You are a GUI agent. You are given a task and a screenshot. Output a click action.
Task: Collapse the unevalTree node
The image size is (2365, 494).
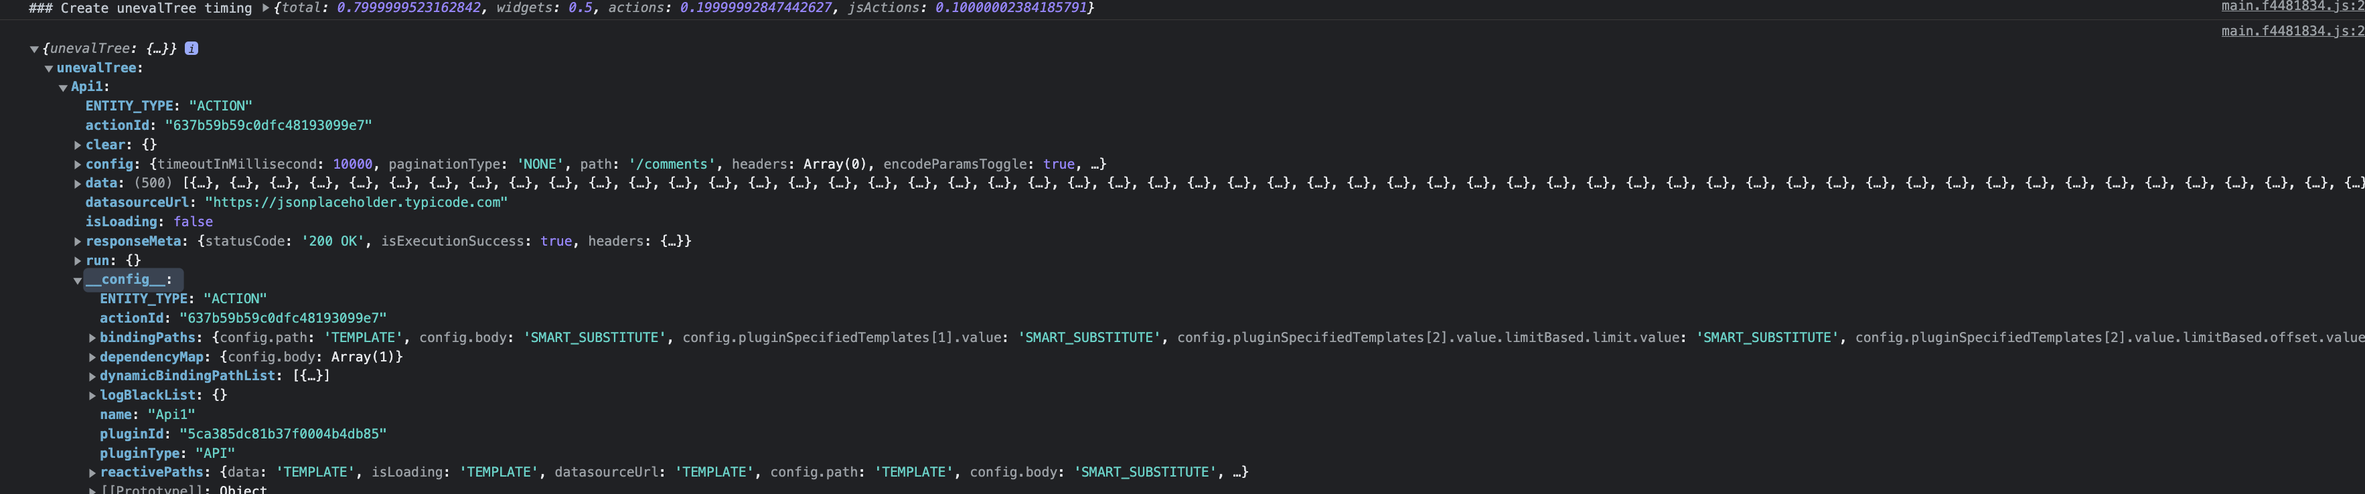[x=49, y=69]
